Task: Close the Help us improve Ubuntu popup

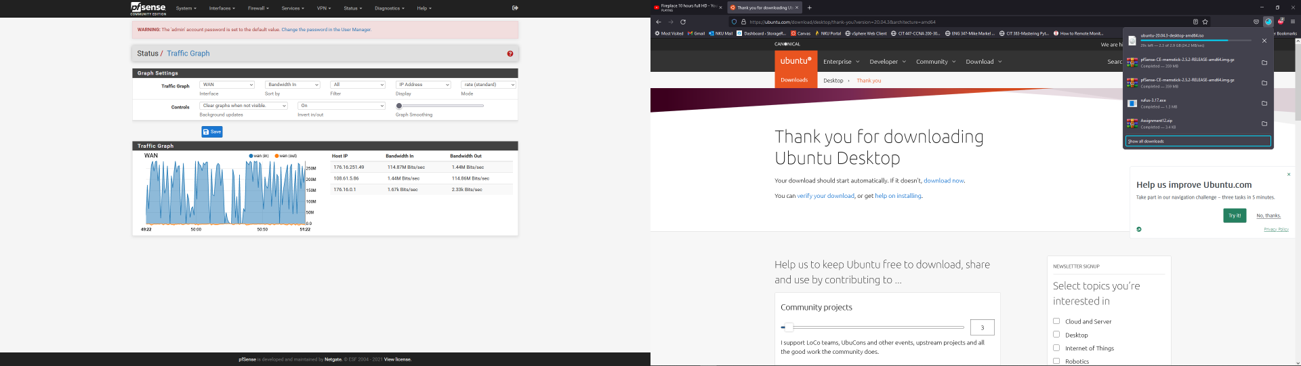Action: click(1289, 174)
